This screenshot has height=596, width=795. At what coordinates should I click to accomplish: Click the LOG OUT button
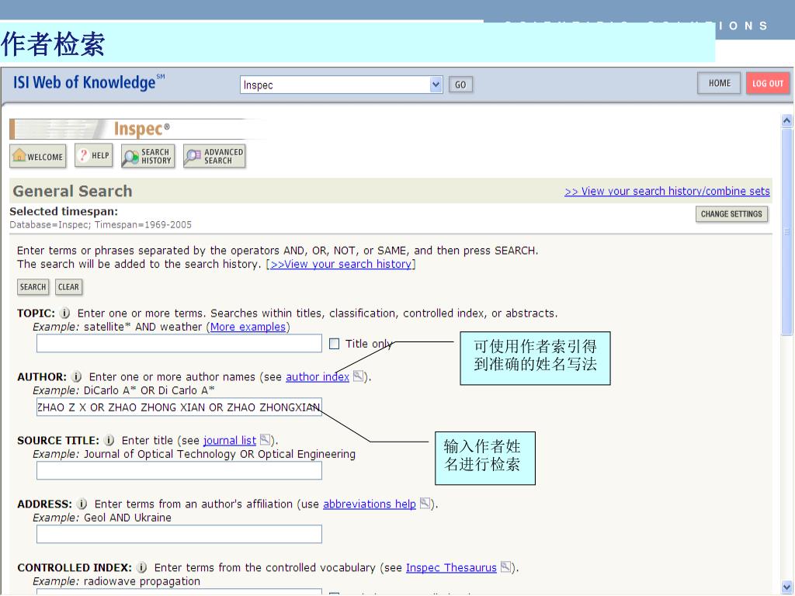tap(768, 84)
